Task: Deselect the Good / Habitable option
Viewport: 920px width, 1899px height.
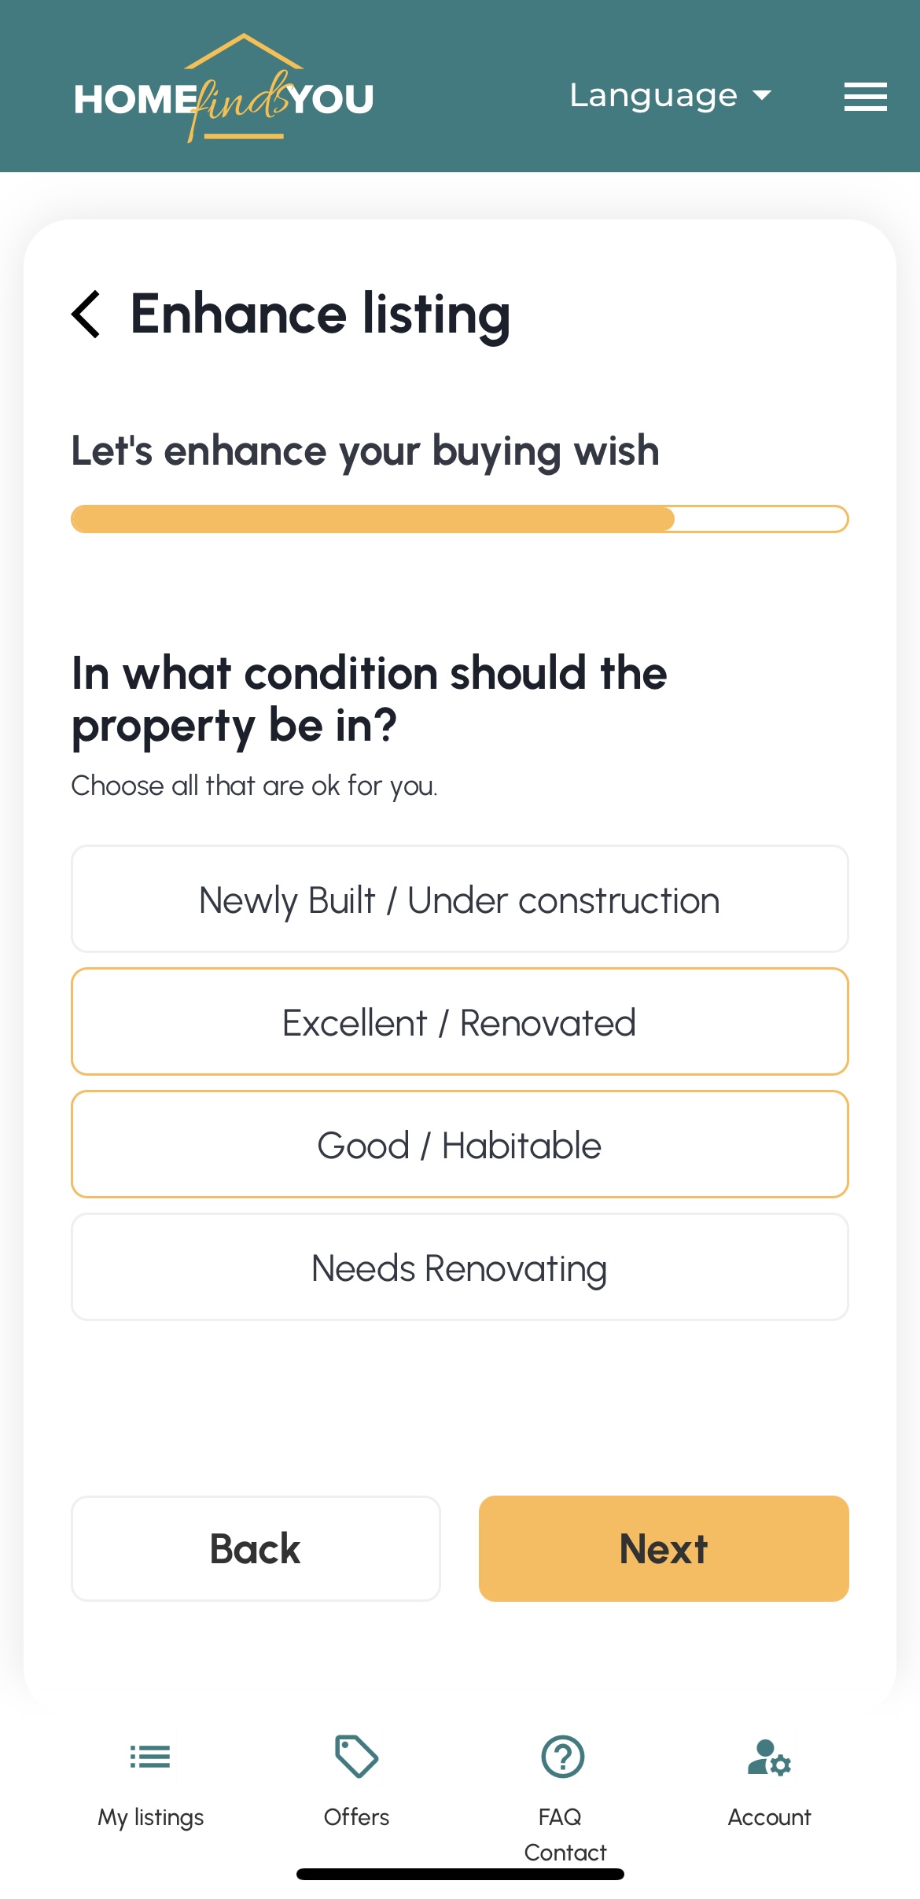Action: coord(459,1144)
